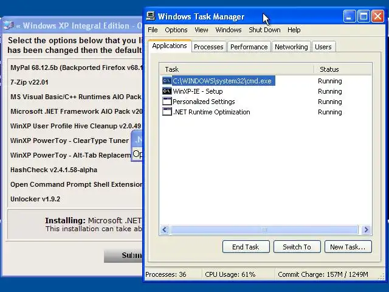
Task: Click the WinXP-IE - Setup console icon
Action: (x=167, y=91)
